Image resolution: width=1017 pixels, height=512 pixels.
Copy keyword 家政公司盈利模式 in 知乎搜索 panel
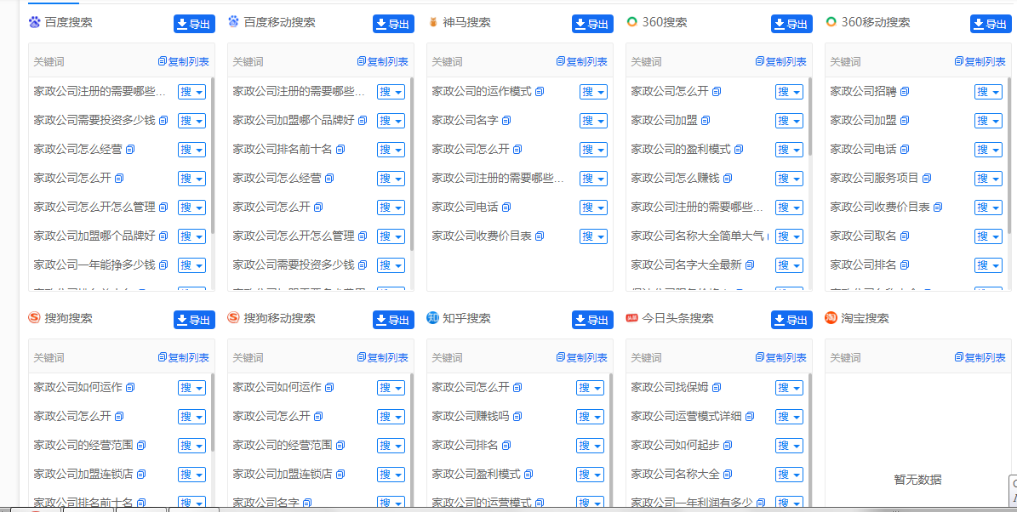coord(528,474)
